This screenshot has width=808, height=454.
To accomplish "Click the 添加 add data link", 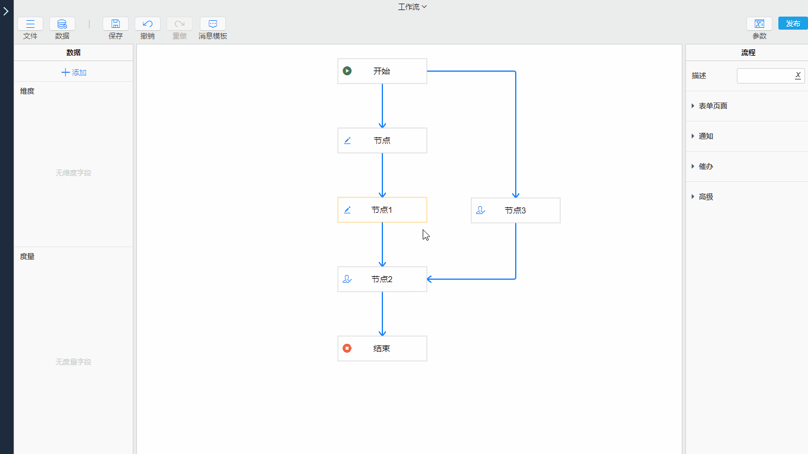I will pos(74,73).
